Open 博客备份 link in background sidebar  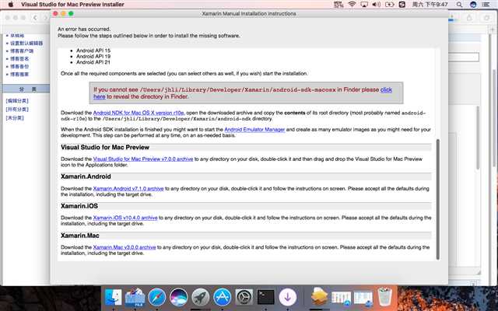coord(19,66)
